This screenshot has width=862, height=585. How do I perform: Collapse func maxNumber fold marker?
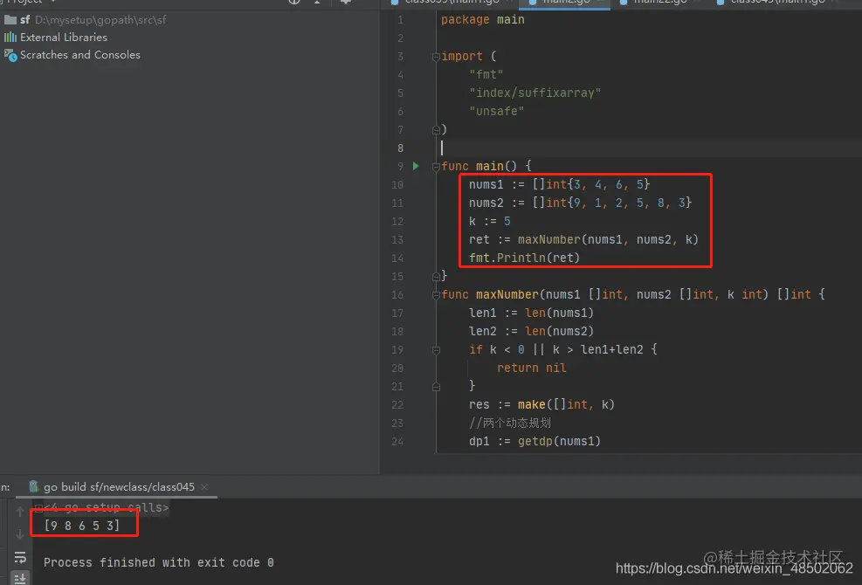coord(436,295)
